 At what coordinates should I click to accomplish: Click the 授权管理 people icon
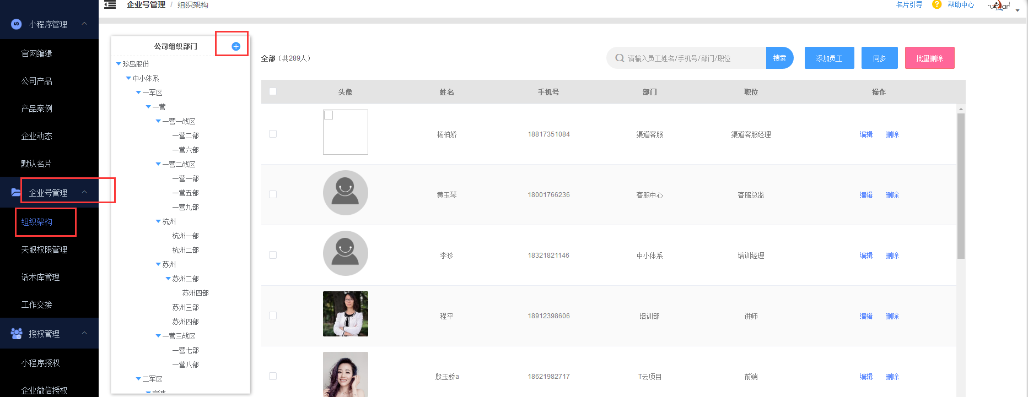point(16,333)
